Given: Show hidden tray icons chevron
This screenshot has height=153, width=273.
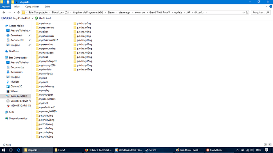Looking at the screenshot, I should click(237, 150).
